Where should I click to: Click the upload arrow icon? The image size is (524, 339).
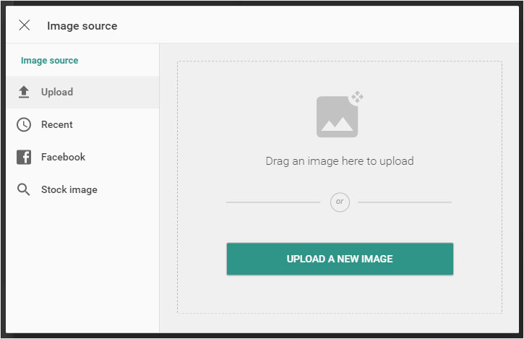tap(24, 92)
